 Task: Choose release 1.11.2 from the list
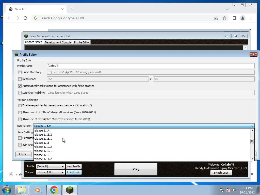pyautogui.click(x=142, y=159)
